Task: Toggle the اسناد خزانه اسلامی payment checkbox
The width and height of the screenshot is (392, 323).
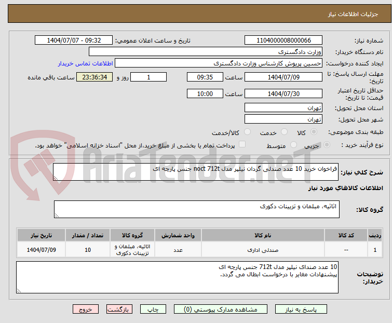Action: coord(242,144)
